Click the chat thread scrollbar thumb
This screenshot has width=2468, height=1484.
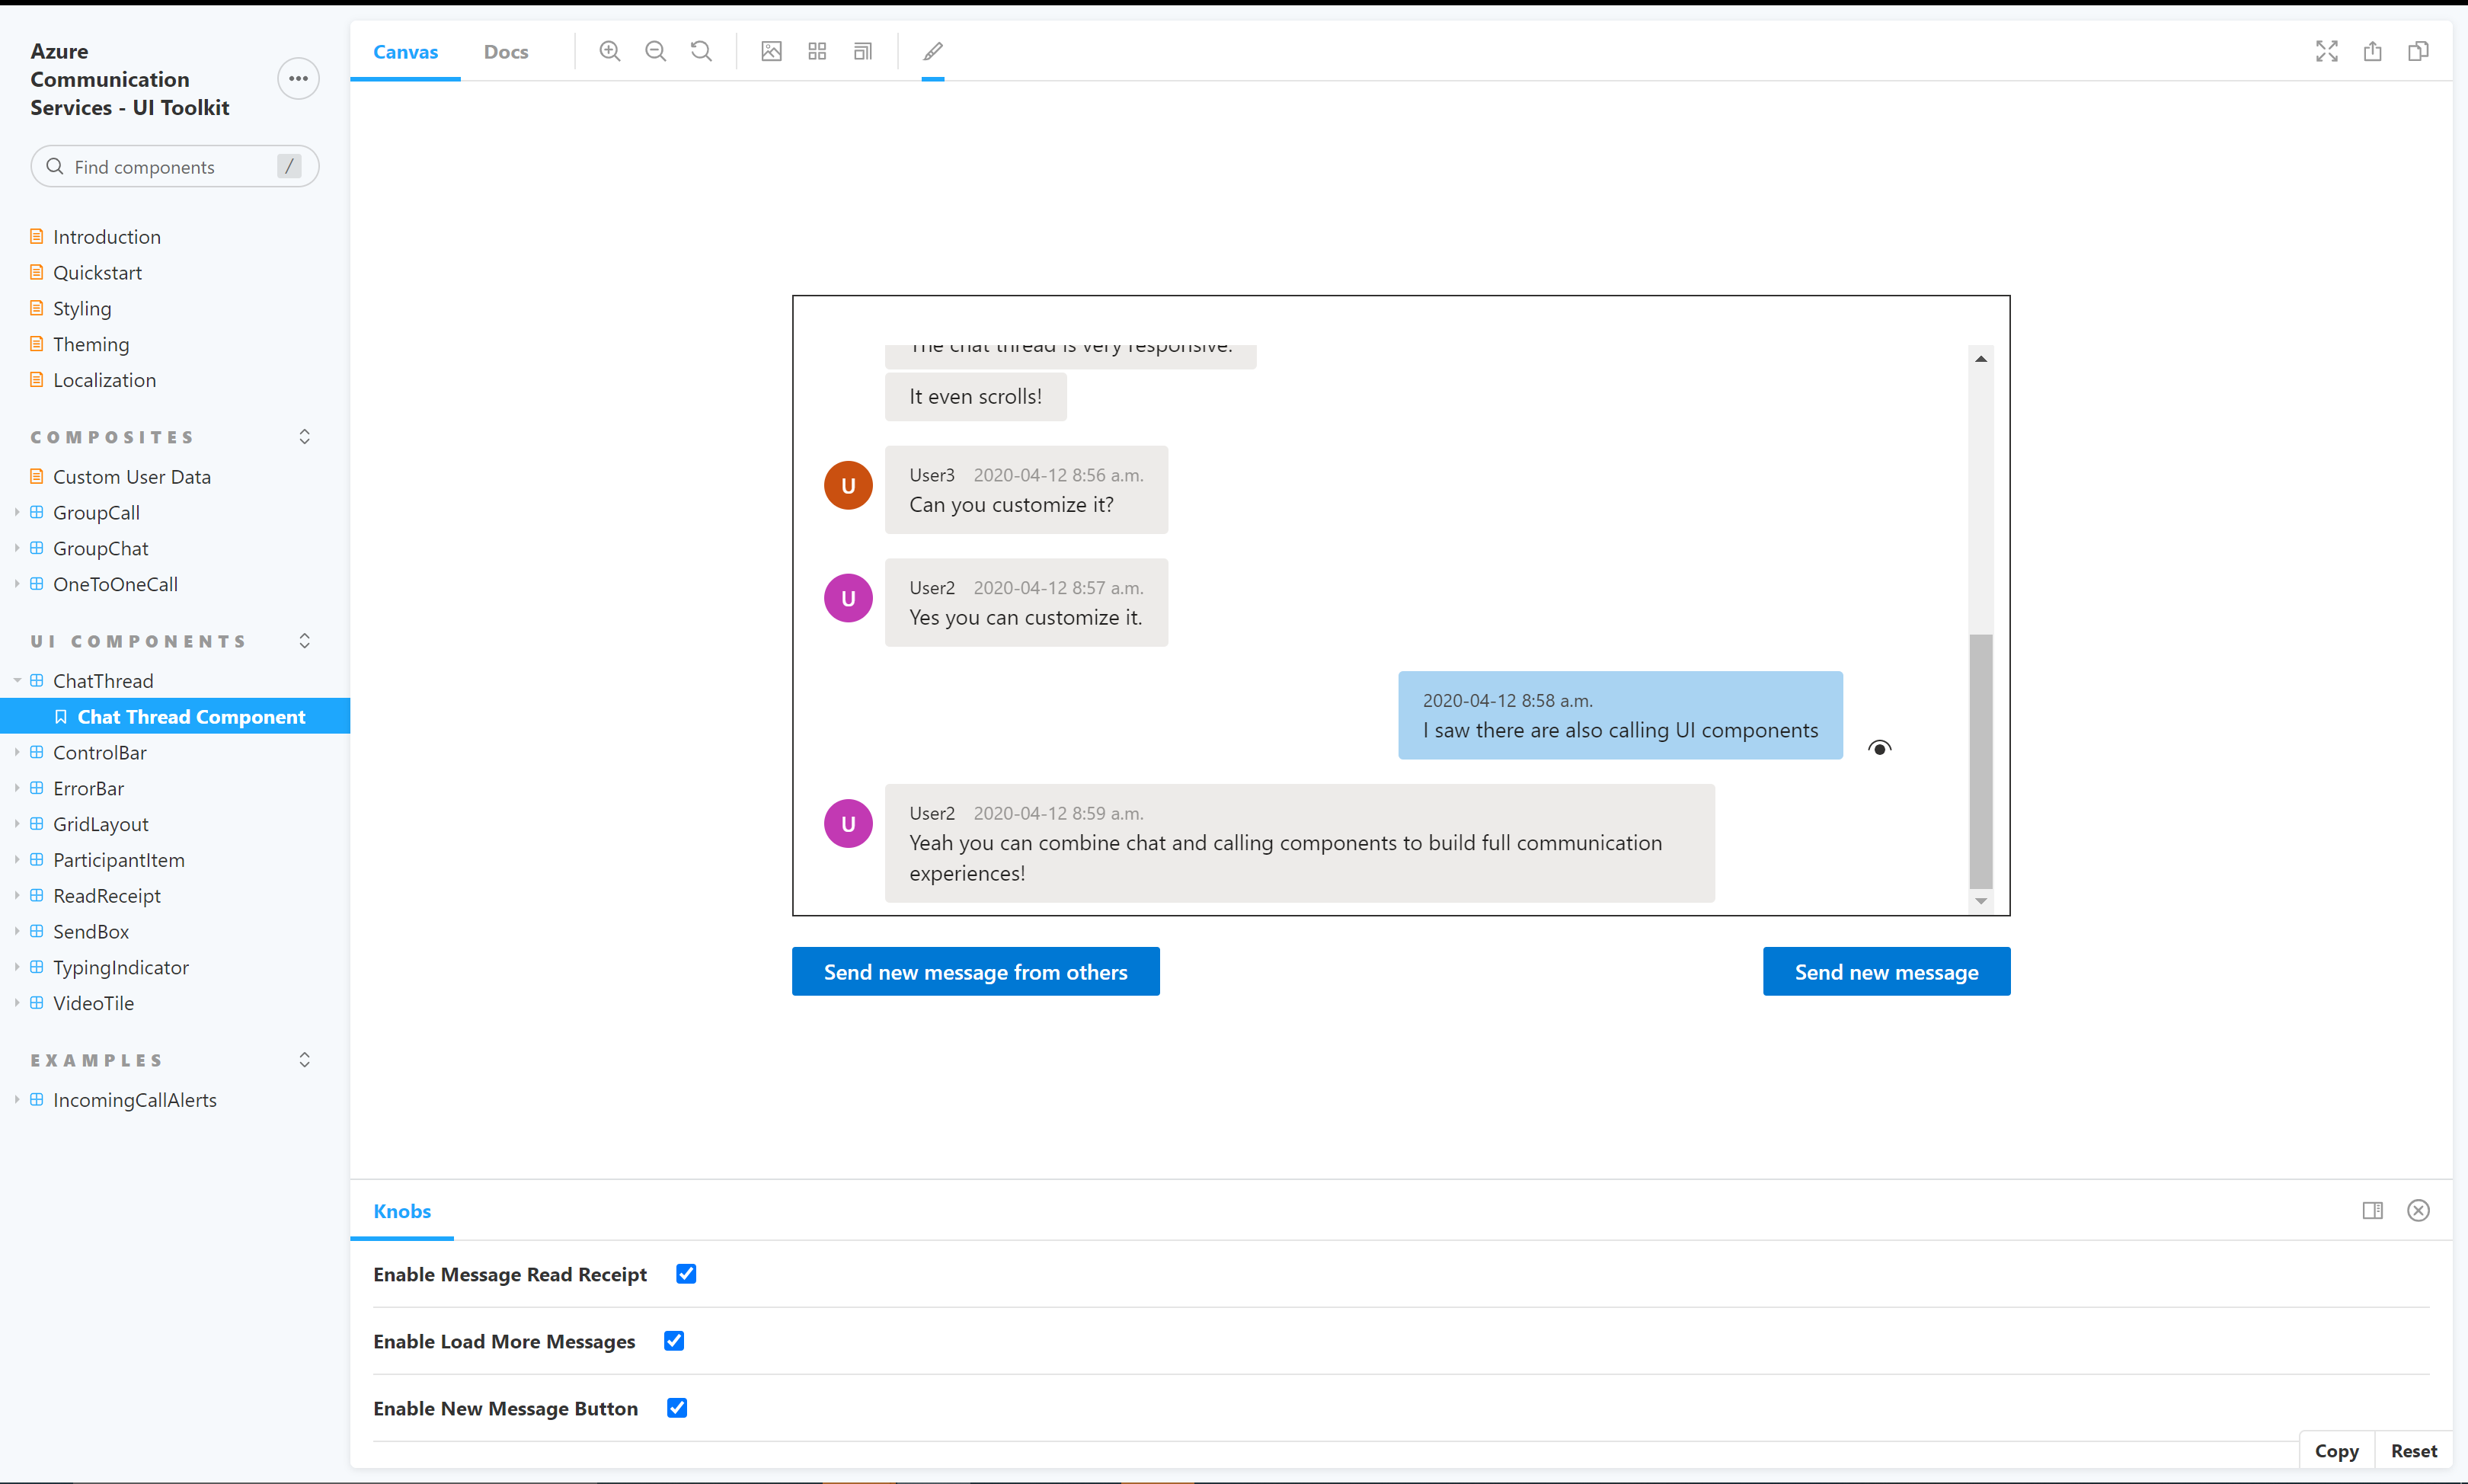pos(1980,760)
